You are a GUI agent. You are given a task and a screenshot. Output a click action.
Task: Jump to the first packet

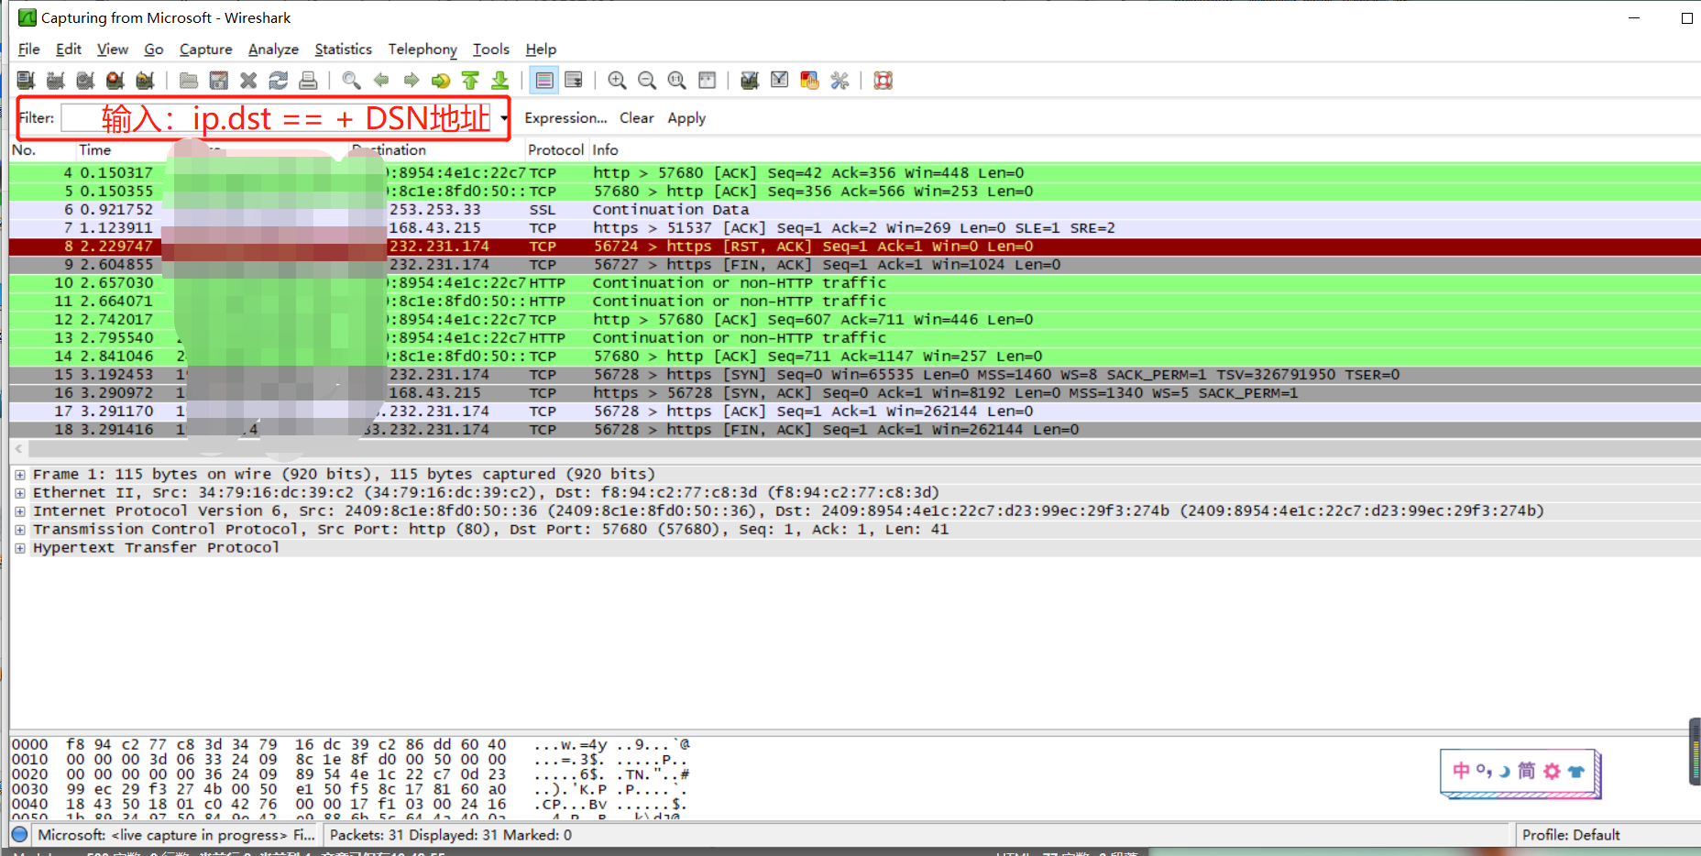click(470, 81)
